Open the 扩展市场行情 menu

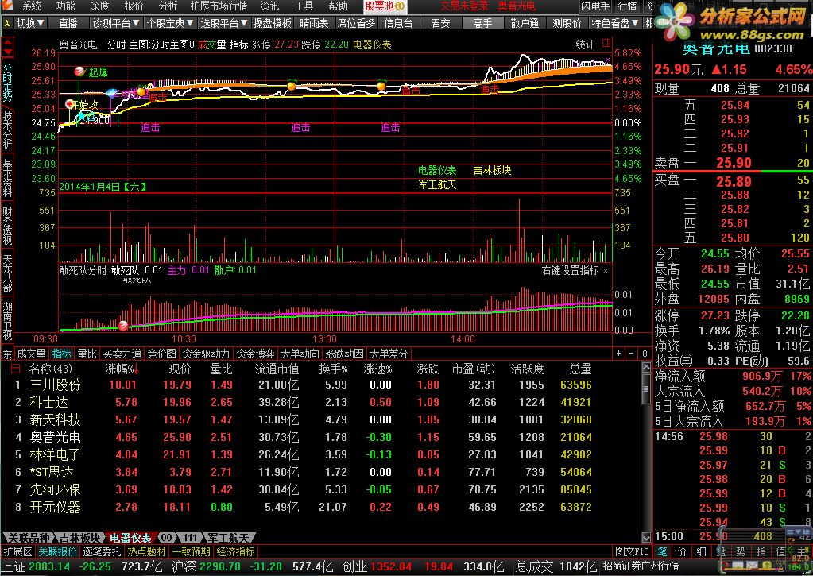coord(219,6)
